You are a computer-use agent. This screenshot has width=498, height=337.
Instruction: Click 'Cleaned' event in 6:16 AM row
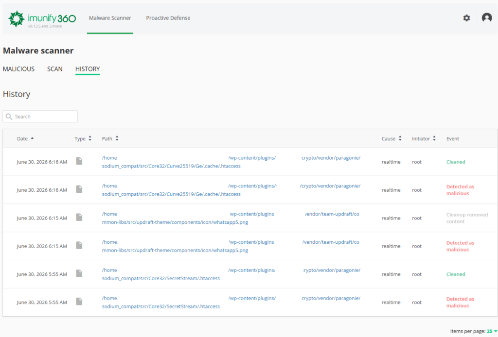tap(456, 162)
